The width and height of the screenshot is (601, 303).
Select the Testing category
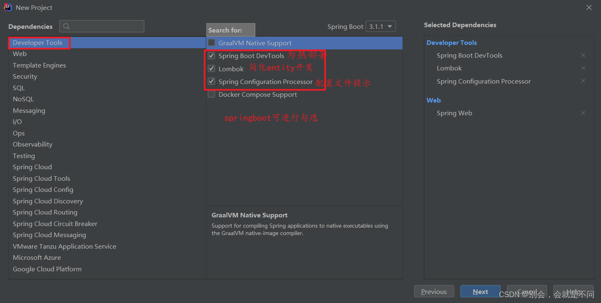pos(107,156)
